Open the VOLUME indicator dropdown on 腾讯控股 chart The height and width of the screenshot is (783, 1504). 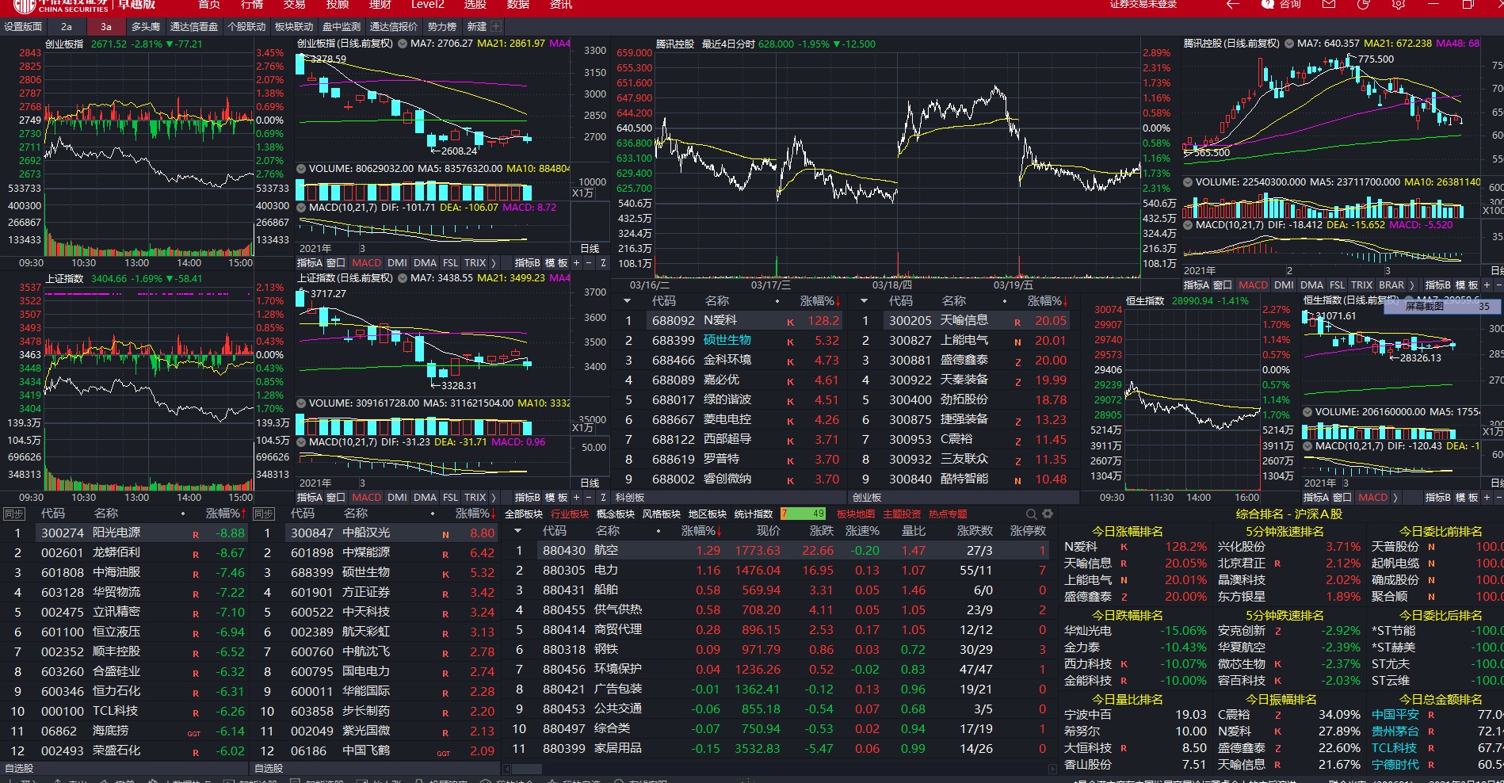point(1188,182)
